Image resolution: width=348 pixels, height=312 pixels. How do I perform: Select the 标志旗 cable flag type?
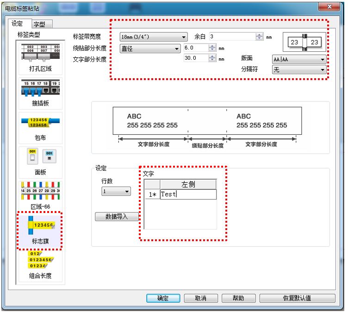click(x=41, y=225)
